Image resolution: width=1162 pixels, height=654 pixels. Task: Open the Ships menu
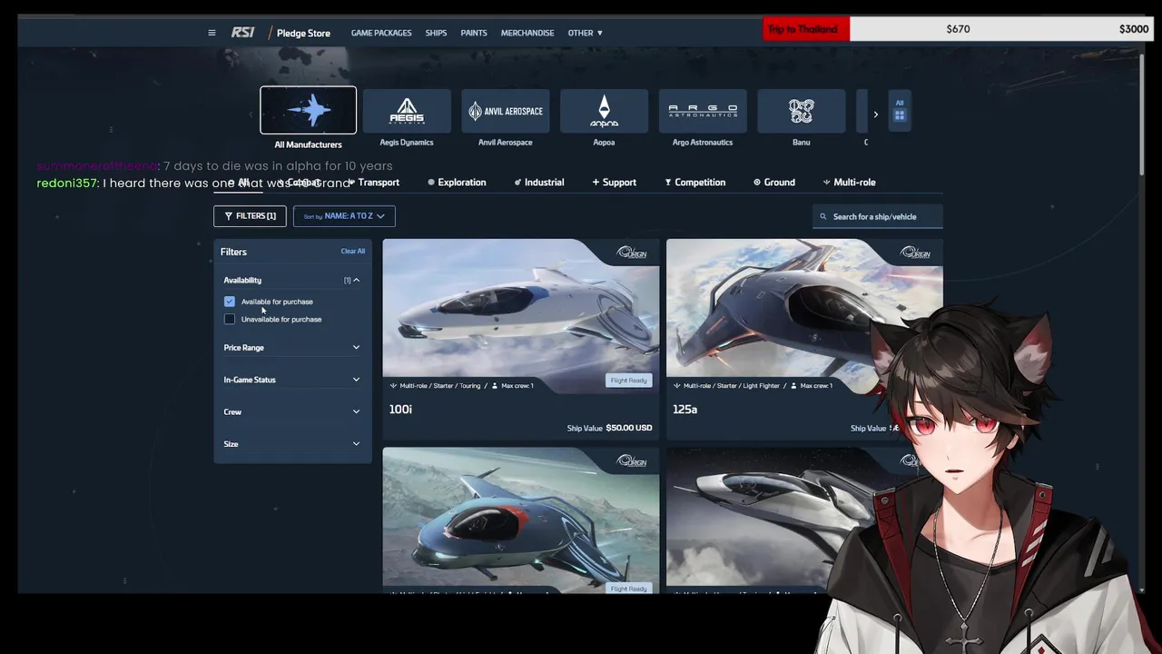point(437,33)
